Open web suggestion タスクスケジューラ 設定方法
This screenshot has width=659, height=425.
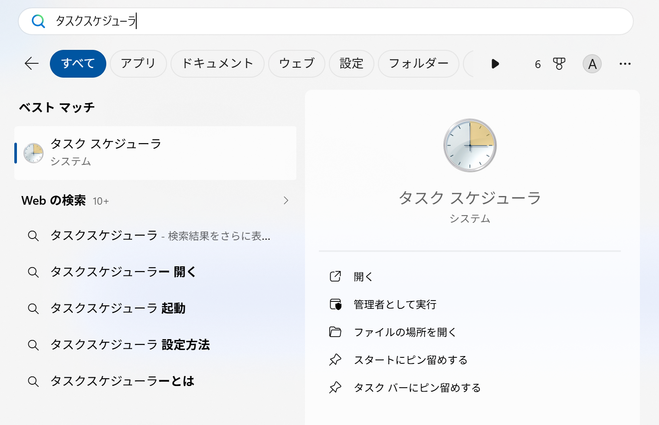coord(155,345)
